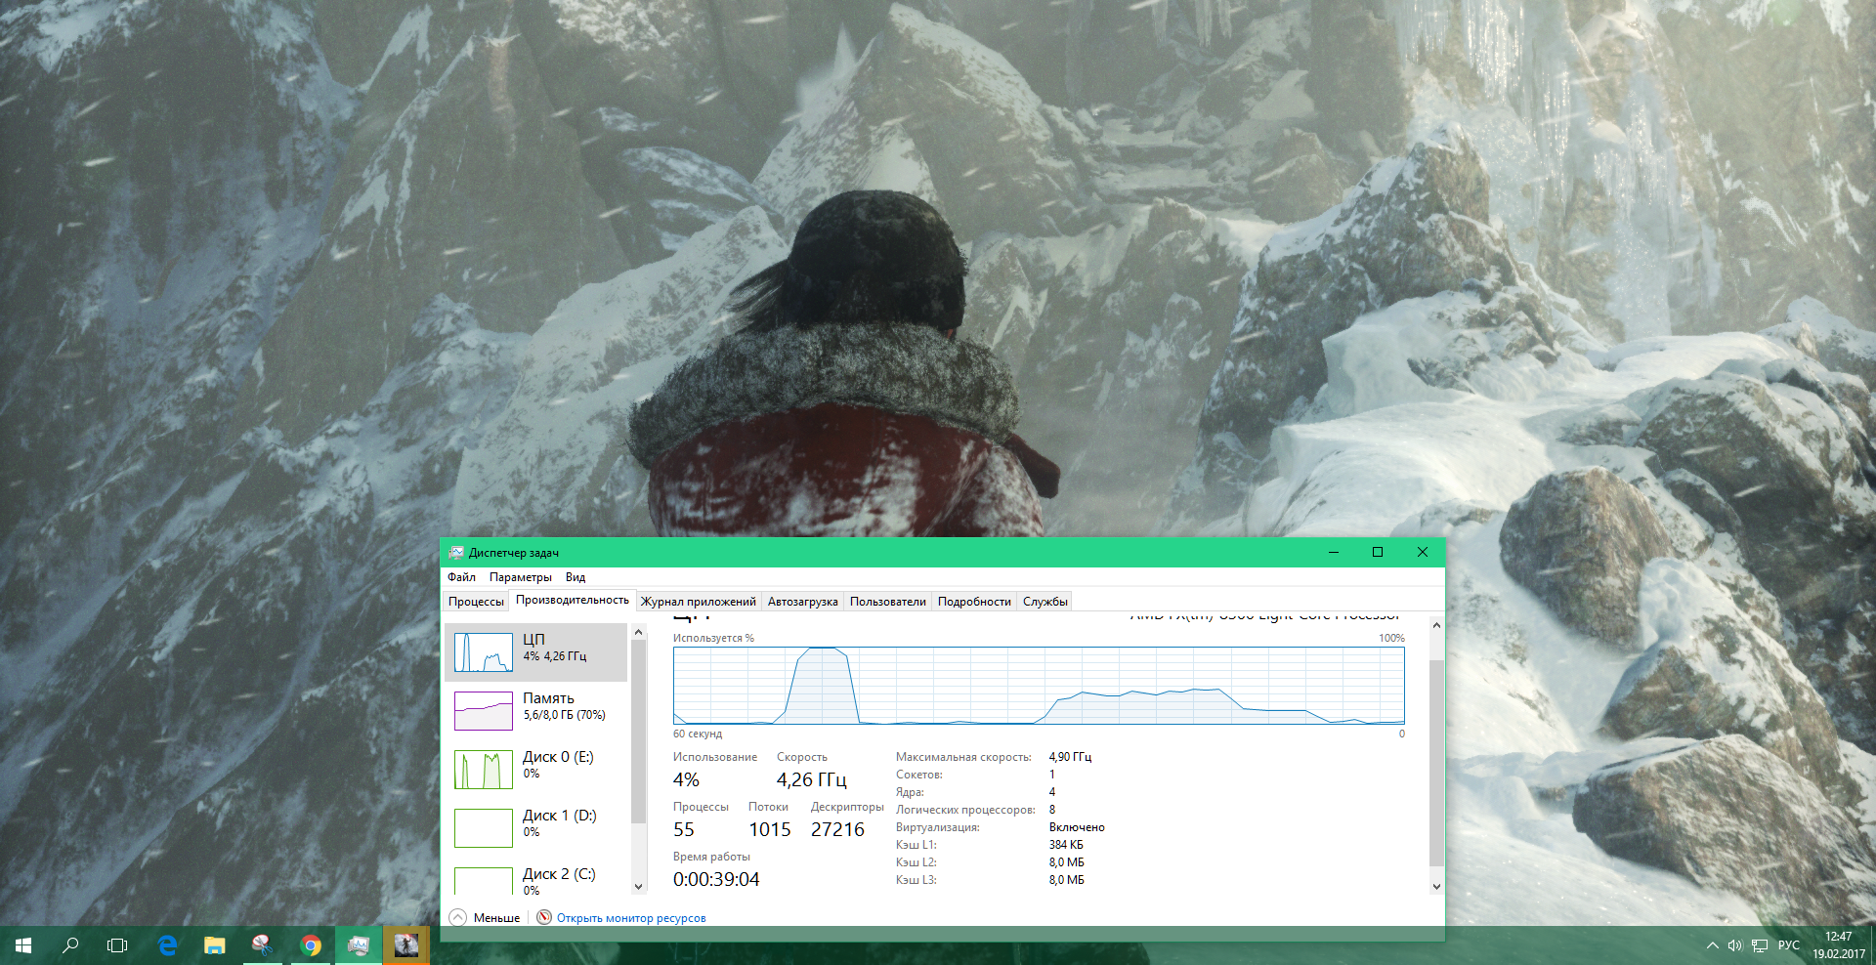
Task: Click the Логических процессоров value 8
Action: (1052, 810)
